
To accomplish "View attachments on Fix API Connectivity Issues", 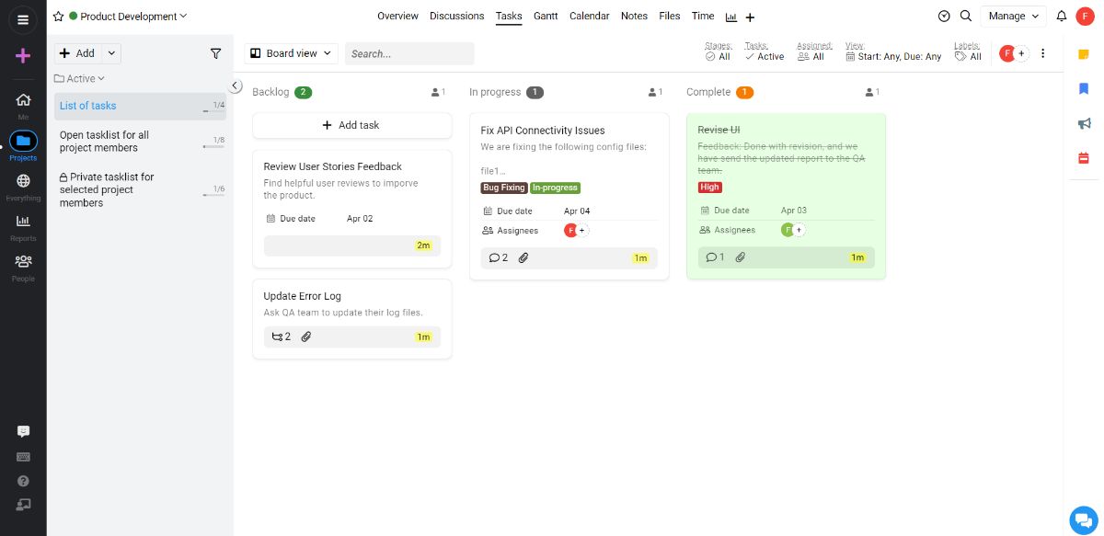I will coord(523,257).
